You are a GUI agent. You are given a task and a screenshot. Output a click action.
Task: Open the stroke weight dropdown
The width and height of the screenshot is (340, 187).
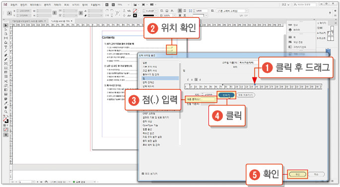[156, 10]
